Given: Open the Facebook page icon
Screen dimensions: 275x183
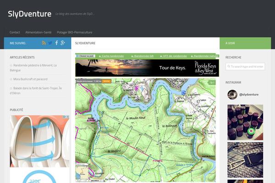Looking at the screenshot, I should [56, 43].
